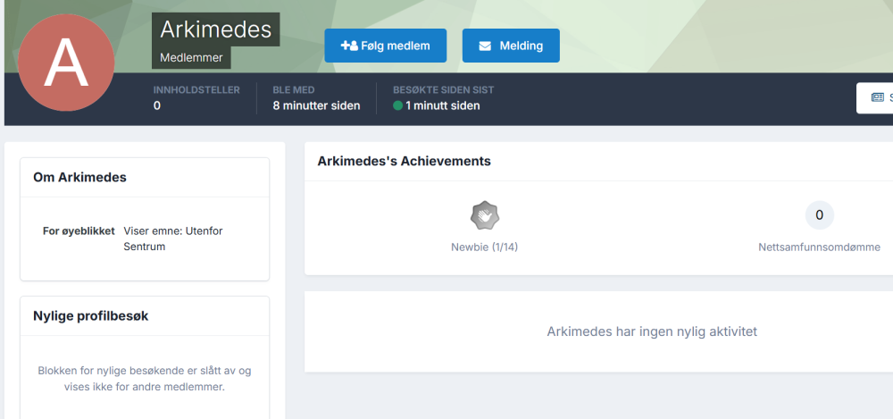Click the Medlemmer group label
893x419 pixels.
191,57
